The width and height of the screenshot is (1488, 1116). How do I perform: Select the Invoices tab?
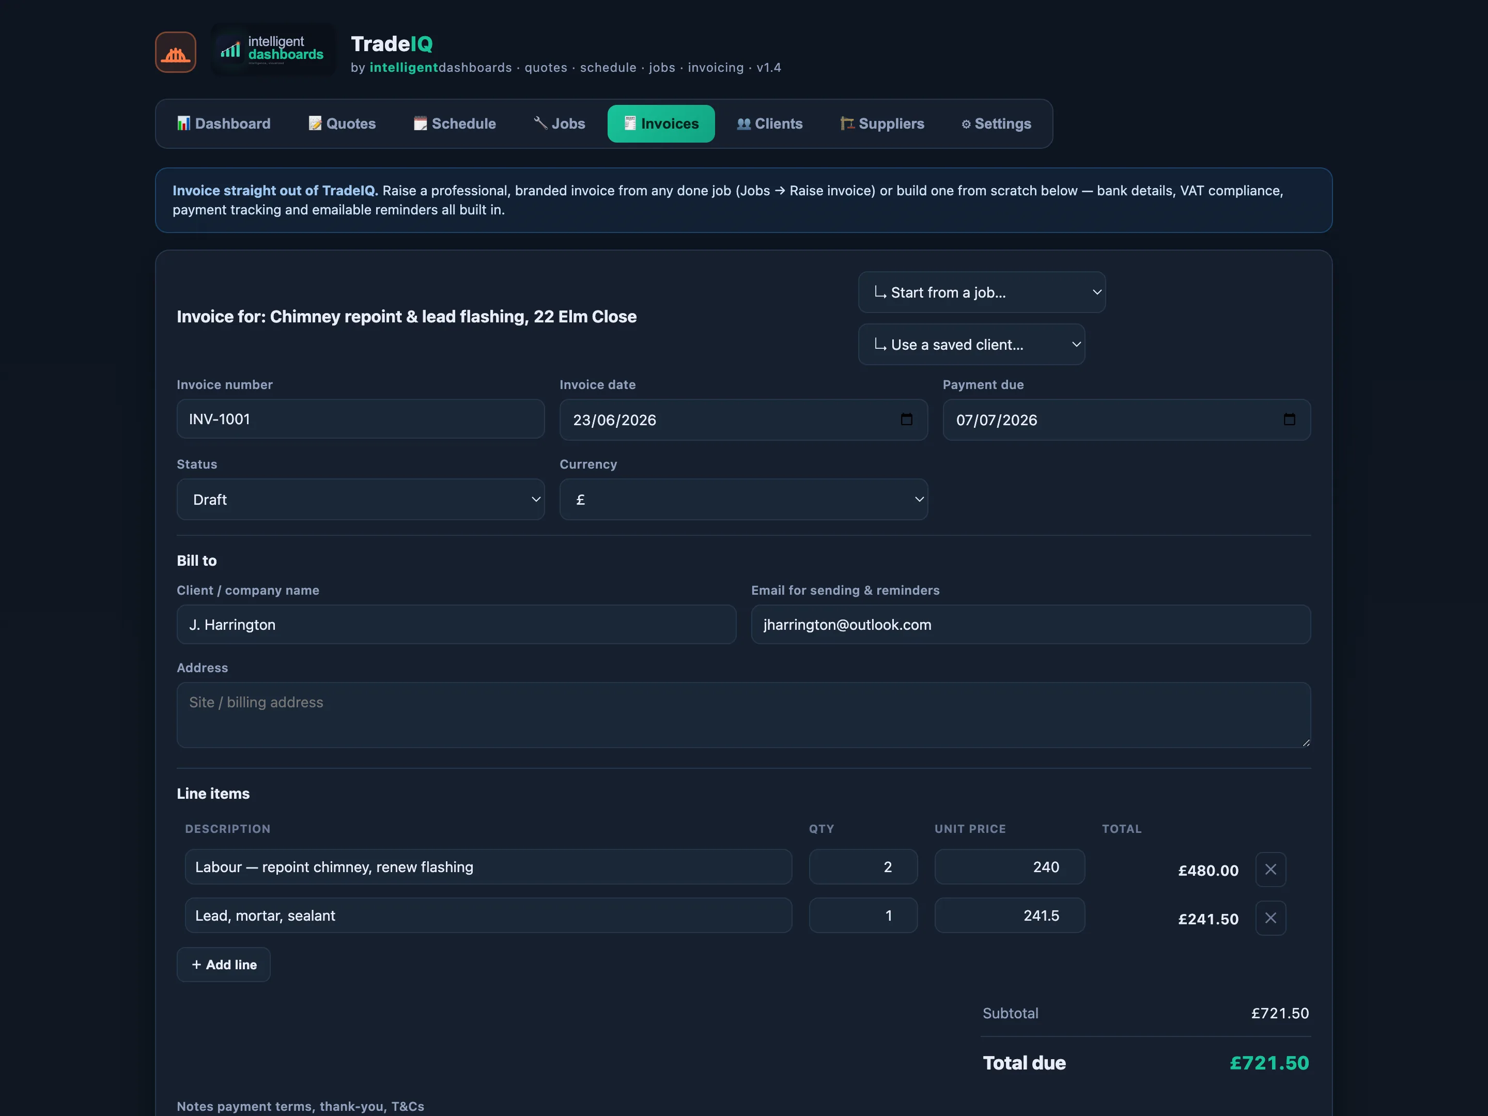[x=661, y=124]
